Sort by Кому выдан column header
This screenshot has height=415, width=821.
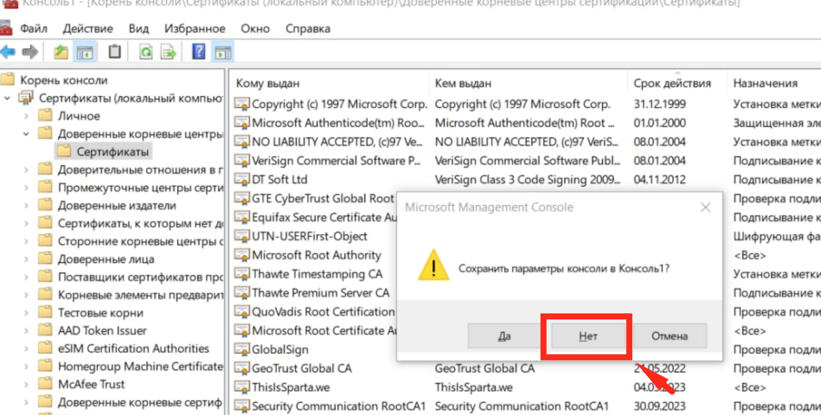click(x=268, y=83)
